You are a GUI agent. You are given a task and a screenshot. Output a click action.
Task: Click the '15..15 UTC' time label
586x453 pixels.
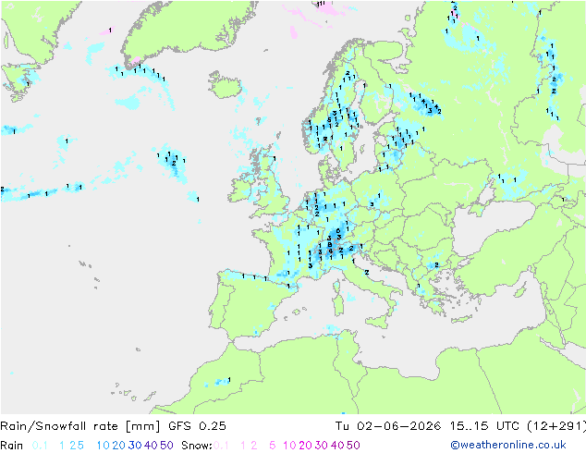[x=484, y=426]
